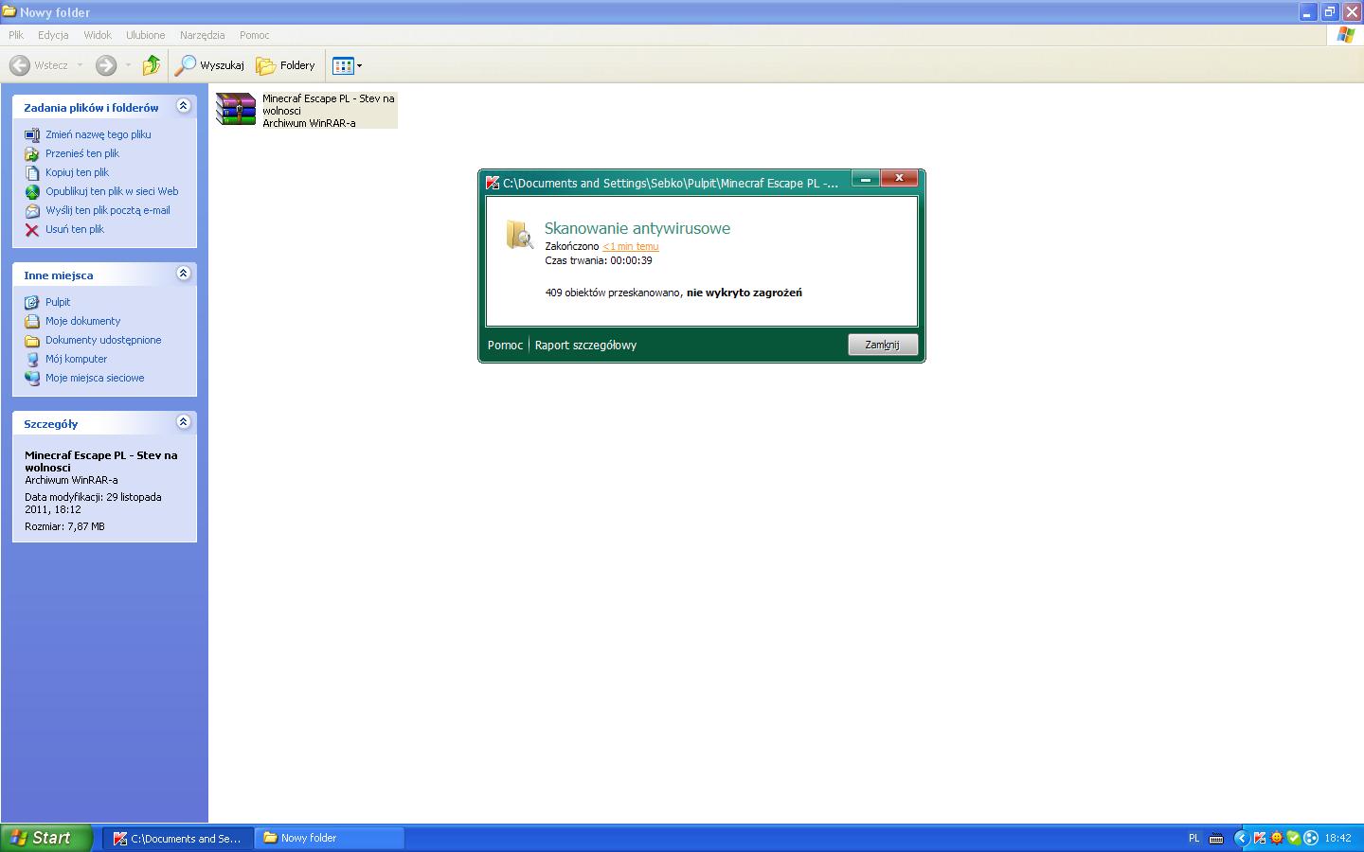Switch to the Kaspersky scan taskbar button
1364x852 pixels.
(178, 838)
